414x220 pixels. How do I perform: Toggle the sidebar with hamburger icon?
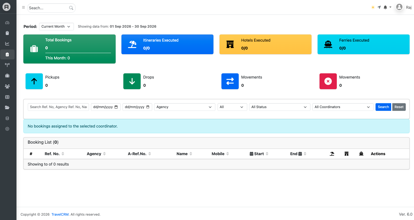point(23,8)
